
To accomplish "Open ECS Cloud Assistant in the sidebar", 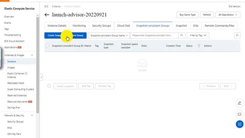I will 15,41.
